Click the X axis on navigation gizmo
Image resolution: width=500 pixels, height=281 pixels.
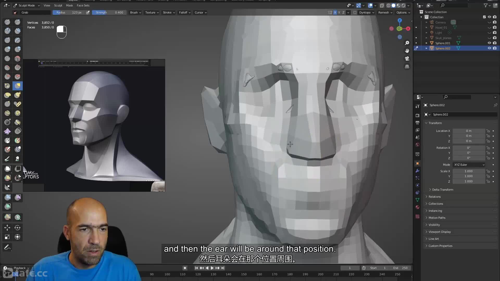(x=408, y=29)
